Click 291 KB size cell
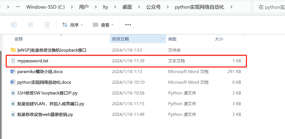This screenshot has width=285, height=139. (x=234, y=72)
